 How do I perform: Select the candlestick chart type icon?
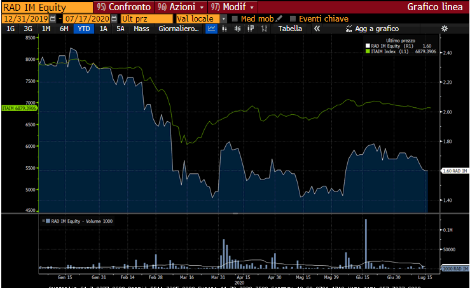237,29
